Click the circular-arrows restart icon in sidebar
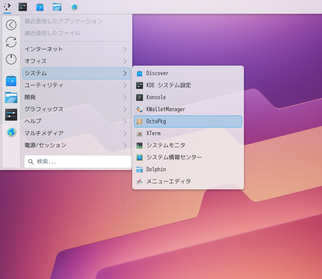Image resolution: width=322 pixels, height=279 pixels. 11,42
